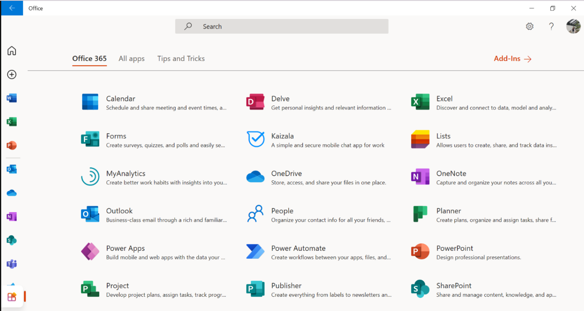
Task: Follow the Add-Ins link
Action: pyautogui.click(x=512, y=59)
